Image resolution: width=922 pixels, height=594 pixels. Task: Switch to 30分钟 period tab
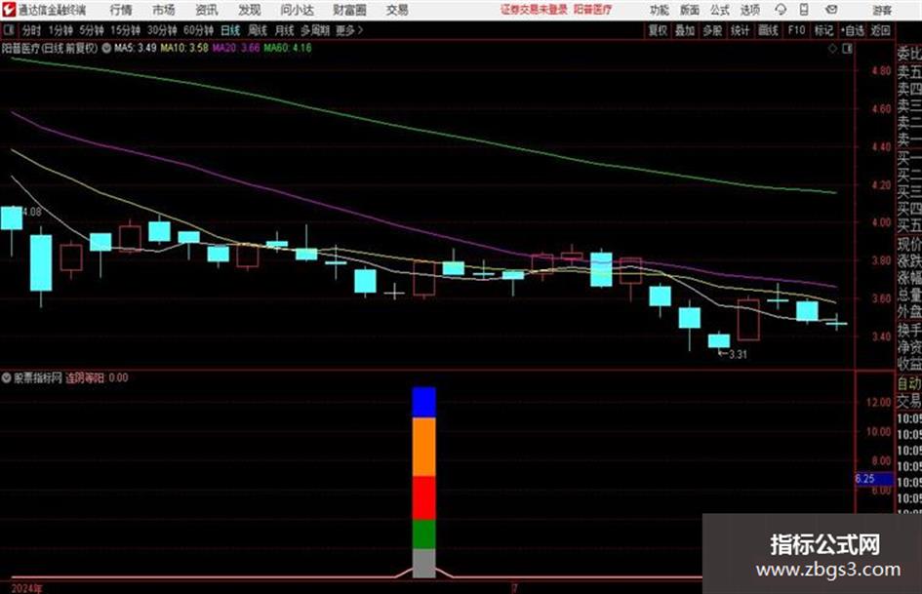pyautogui.click(x=162, y=30)
